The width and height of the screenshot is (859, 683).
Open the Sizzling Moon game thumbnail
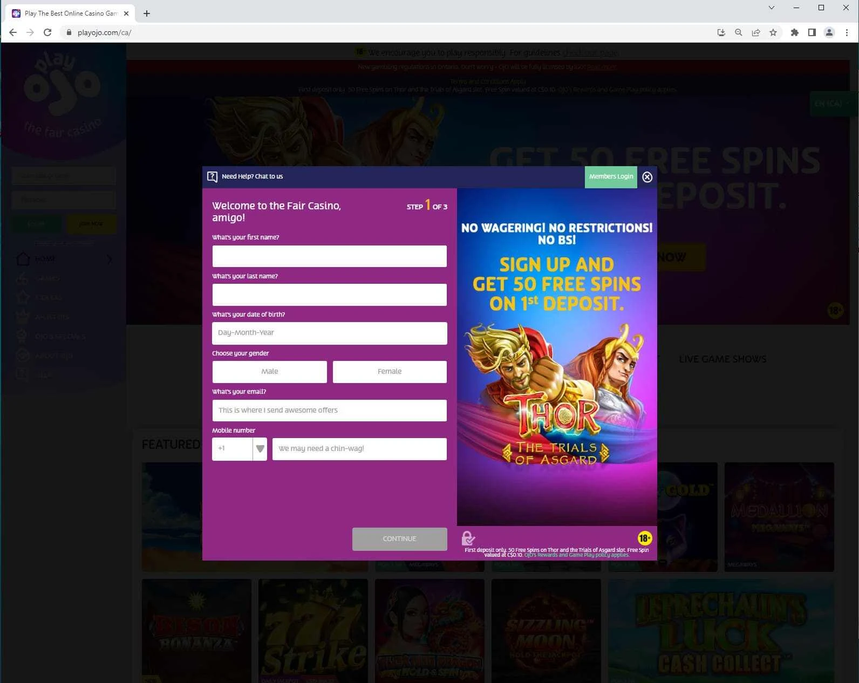[x=546, y=631]
